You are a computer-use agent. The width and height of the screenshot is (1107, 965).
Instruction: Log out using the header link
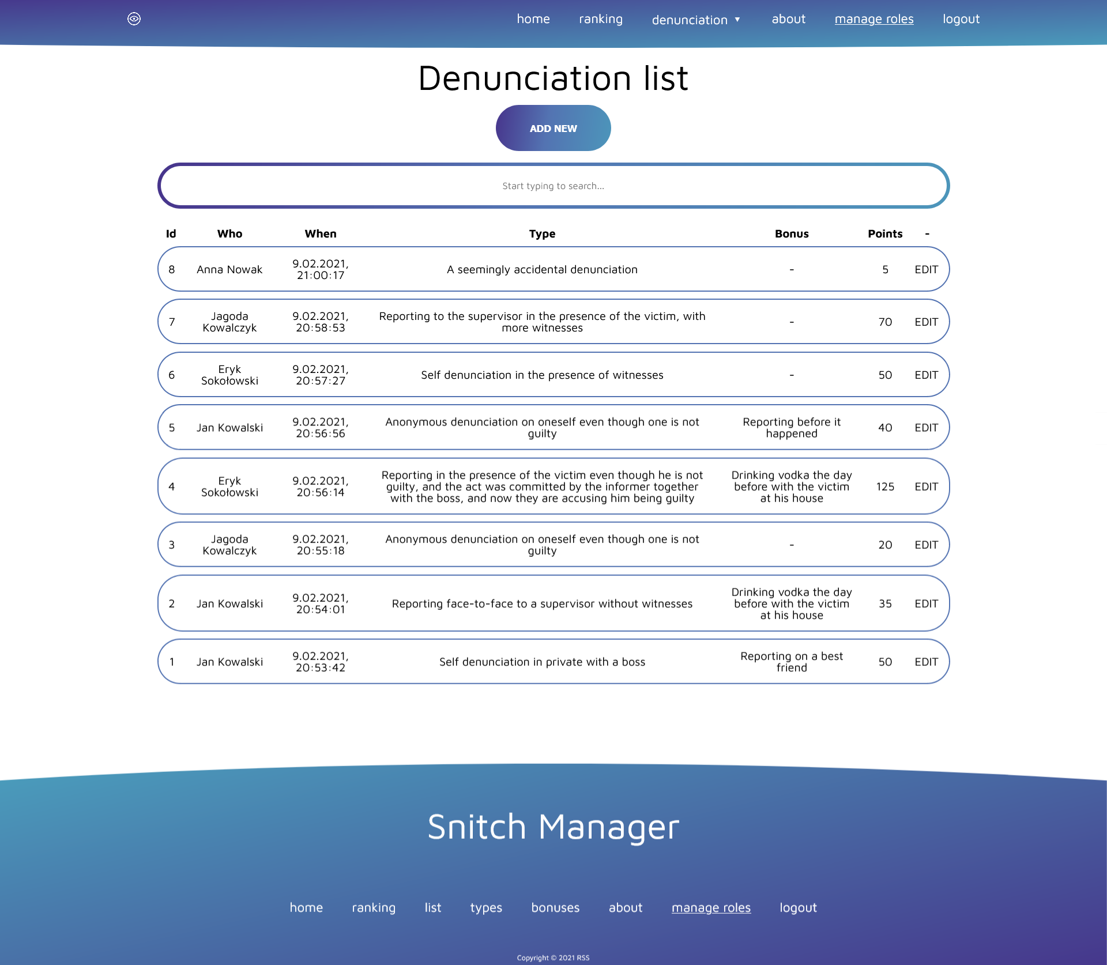pos(961,19)
